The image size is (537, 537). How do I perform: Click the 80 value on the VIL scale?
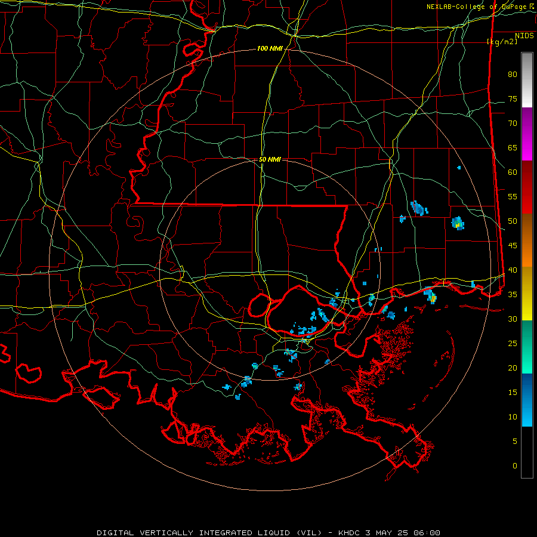point(513,75)
